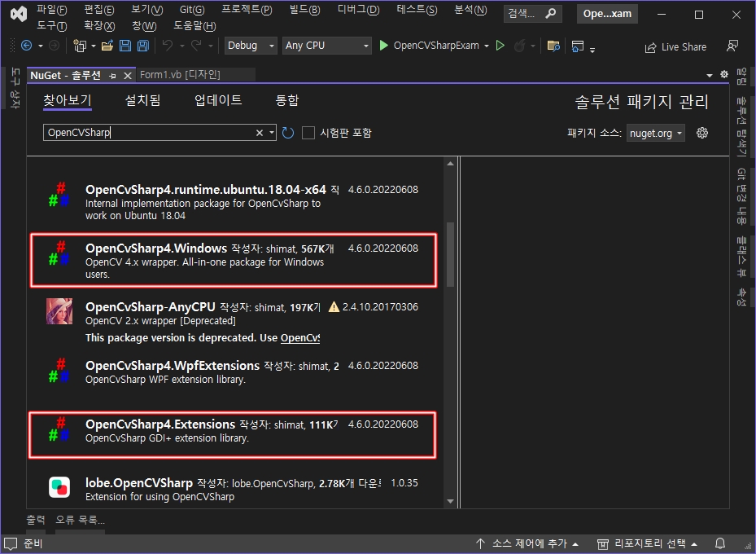Viewport: 756px width, 554px height.
Task: Toggle the 시험판 포함 prerelease checkbox
Action: pos(308,133)
